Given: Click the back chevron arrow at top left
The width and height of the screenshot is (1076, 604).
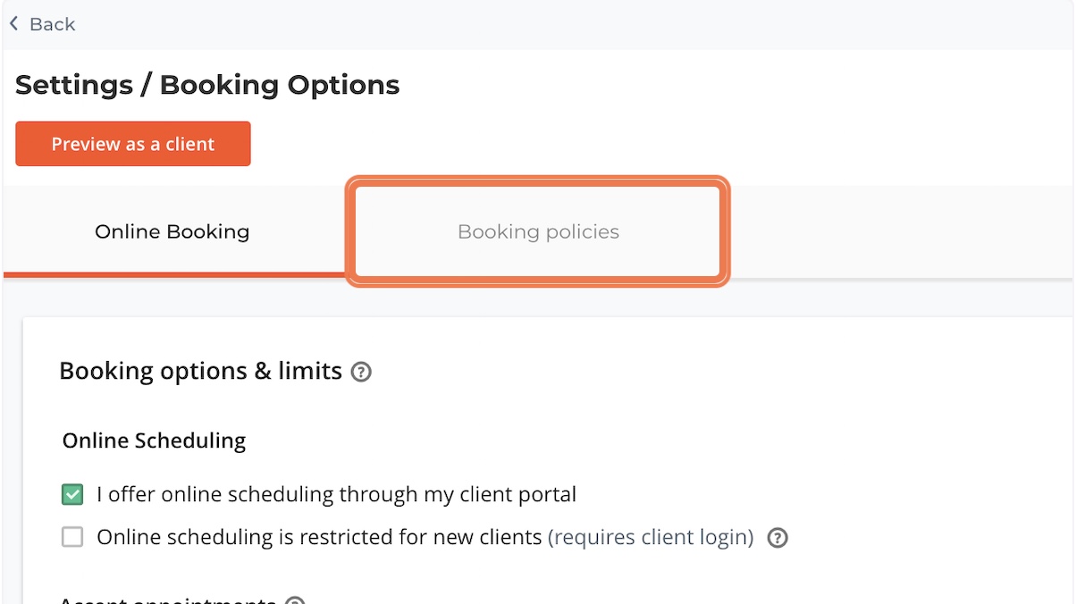Looking at the screenshot, I should click(13, 23).
